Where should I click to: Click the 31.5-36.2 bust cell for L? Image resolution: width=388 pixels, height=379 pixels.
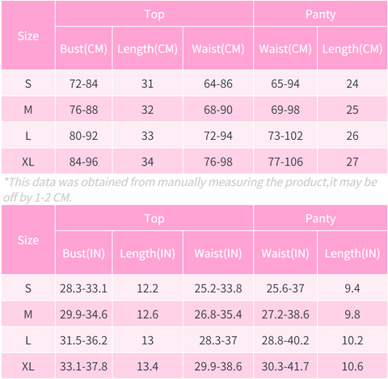83,340
